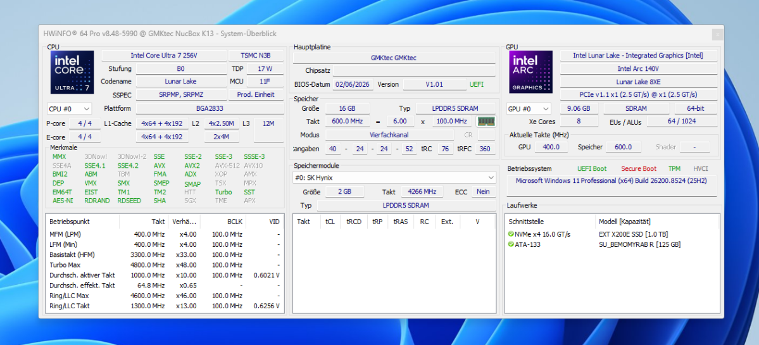Open the GPU #0 selector dropdown

click(529, 109)
